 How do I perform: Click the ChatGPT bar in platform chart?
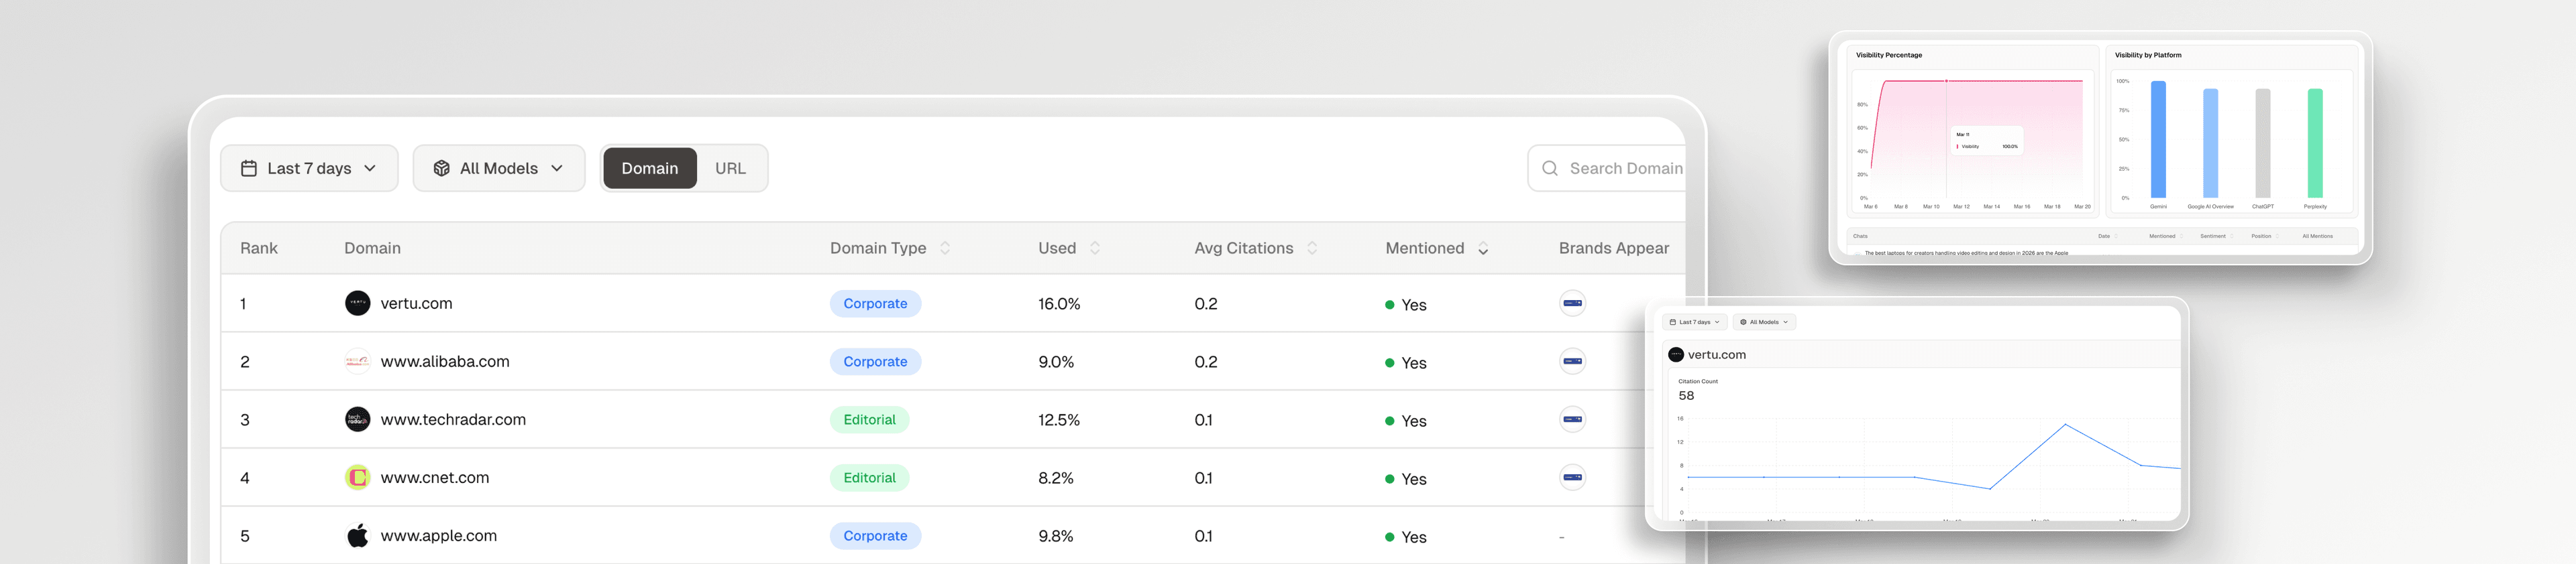pos(2262,144)
